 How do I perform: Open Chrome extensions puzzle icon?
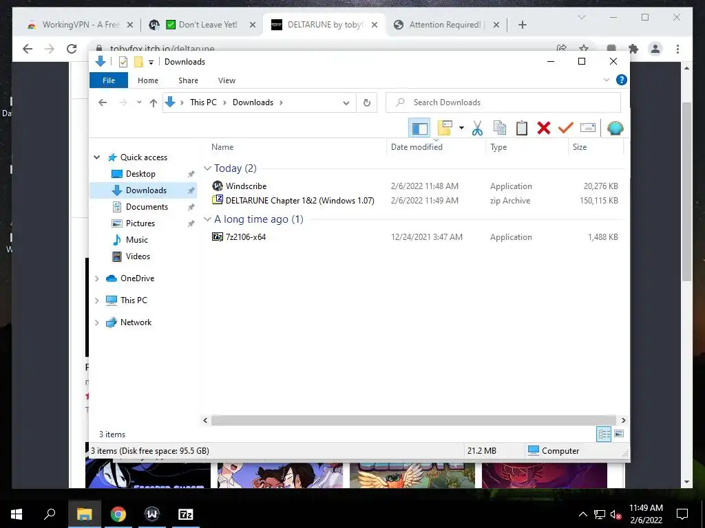point(633,49)
